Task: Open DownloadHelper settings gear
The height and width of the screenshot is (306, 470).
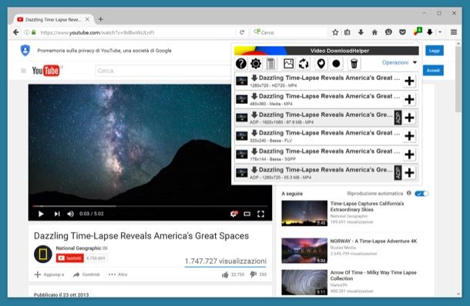Action: 256,63
